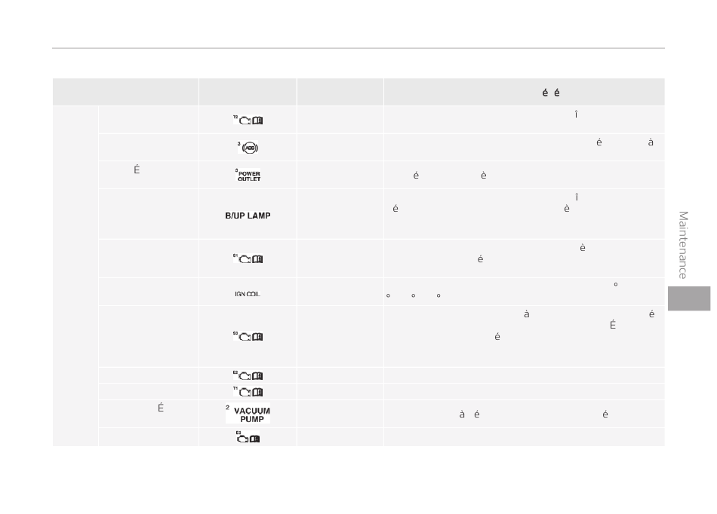Image resolution: width=717 pixels, height=514 pixels.
Task: Click the T1 engine manual symbol
Action: [x=248, y=392]
